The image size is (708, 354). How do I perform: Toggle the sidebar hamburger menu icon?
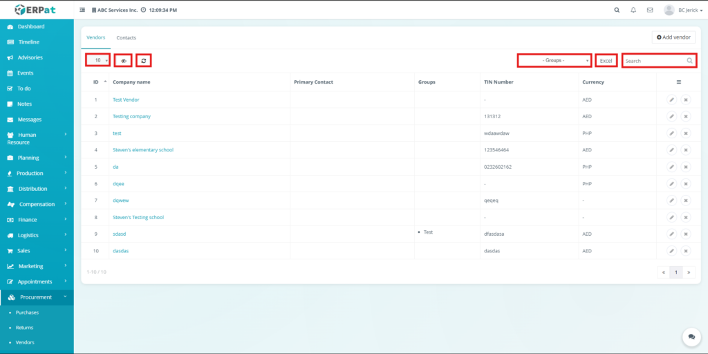pyautogui.click(x=82, y=10)
